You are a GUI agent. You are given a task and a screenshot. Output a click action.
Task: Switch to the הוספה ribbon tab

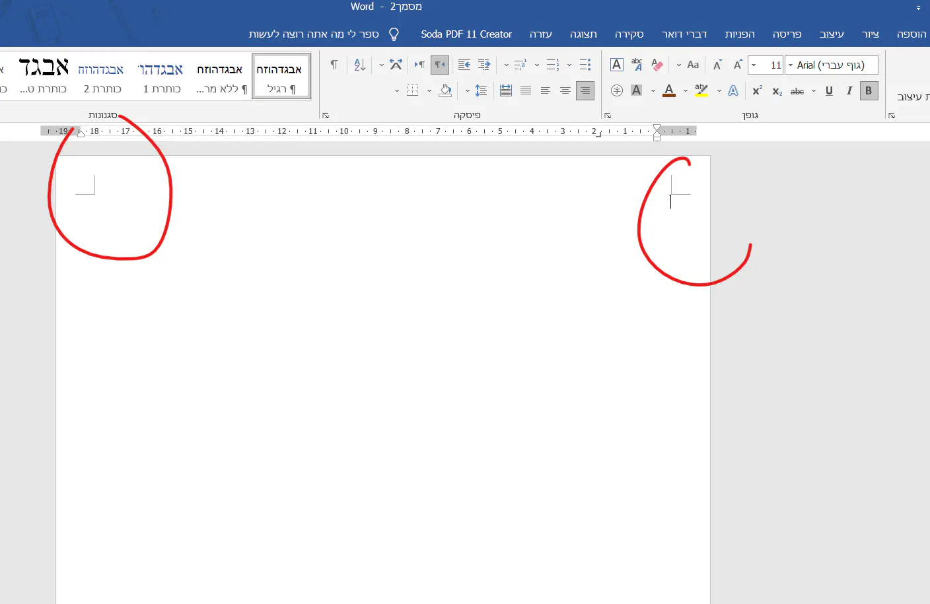[911, 34]
